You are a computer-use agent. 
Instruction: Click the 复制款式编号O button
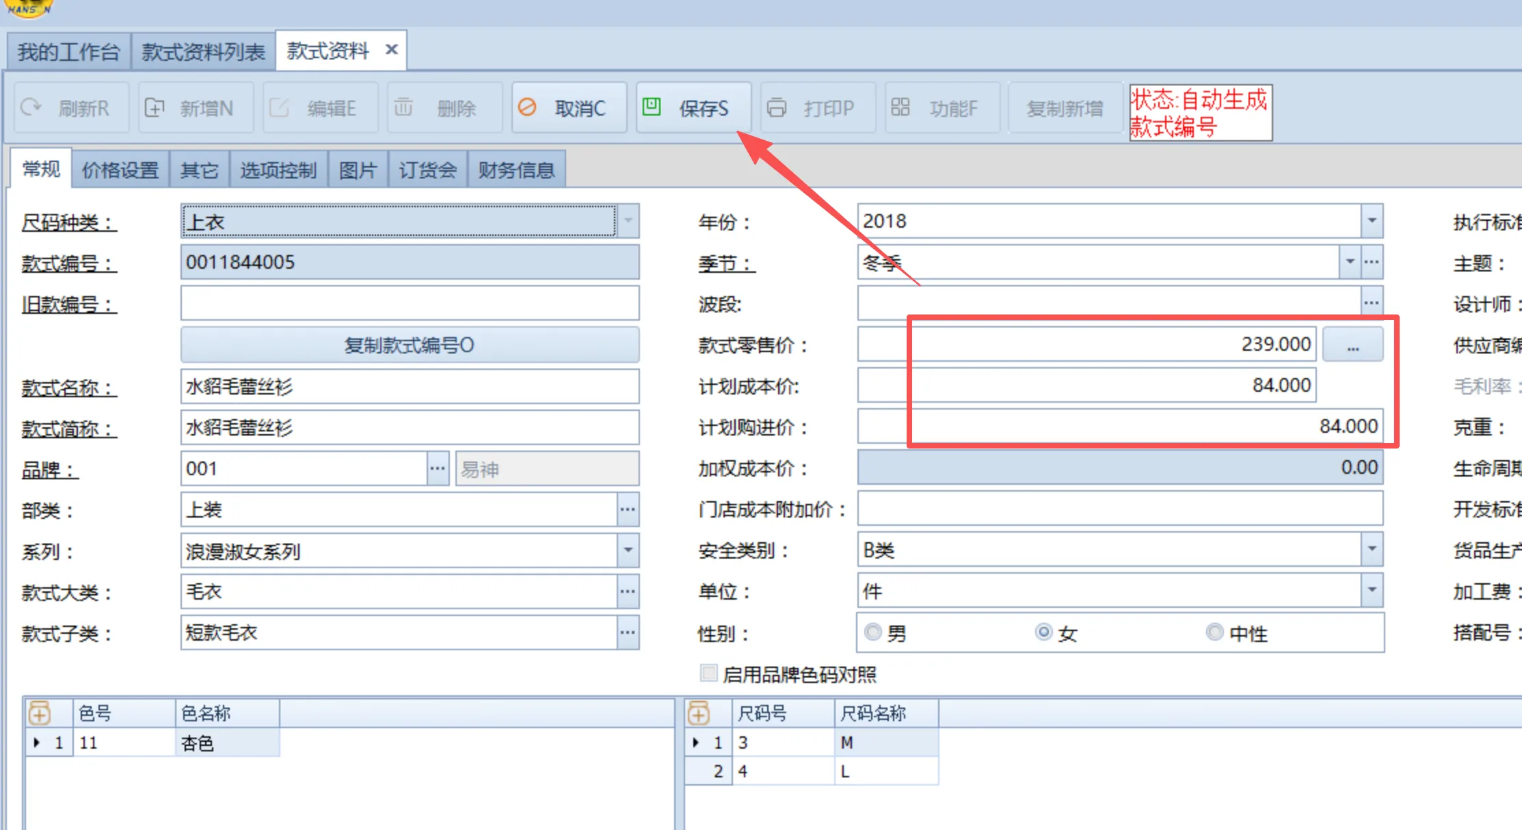click(x=410, y=345)
